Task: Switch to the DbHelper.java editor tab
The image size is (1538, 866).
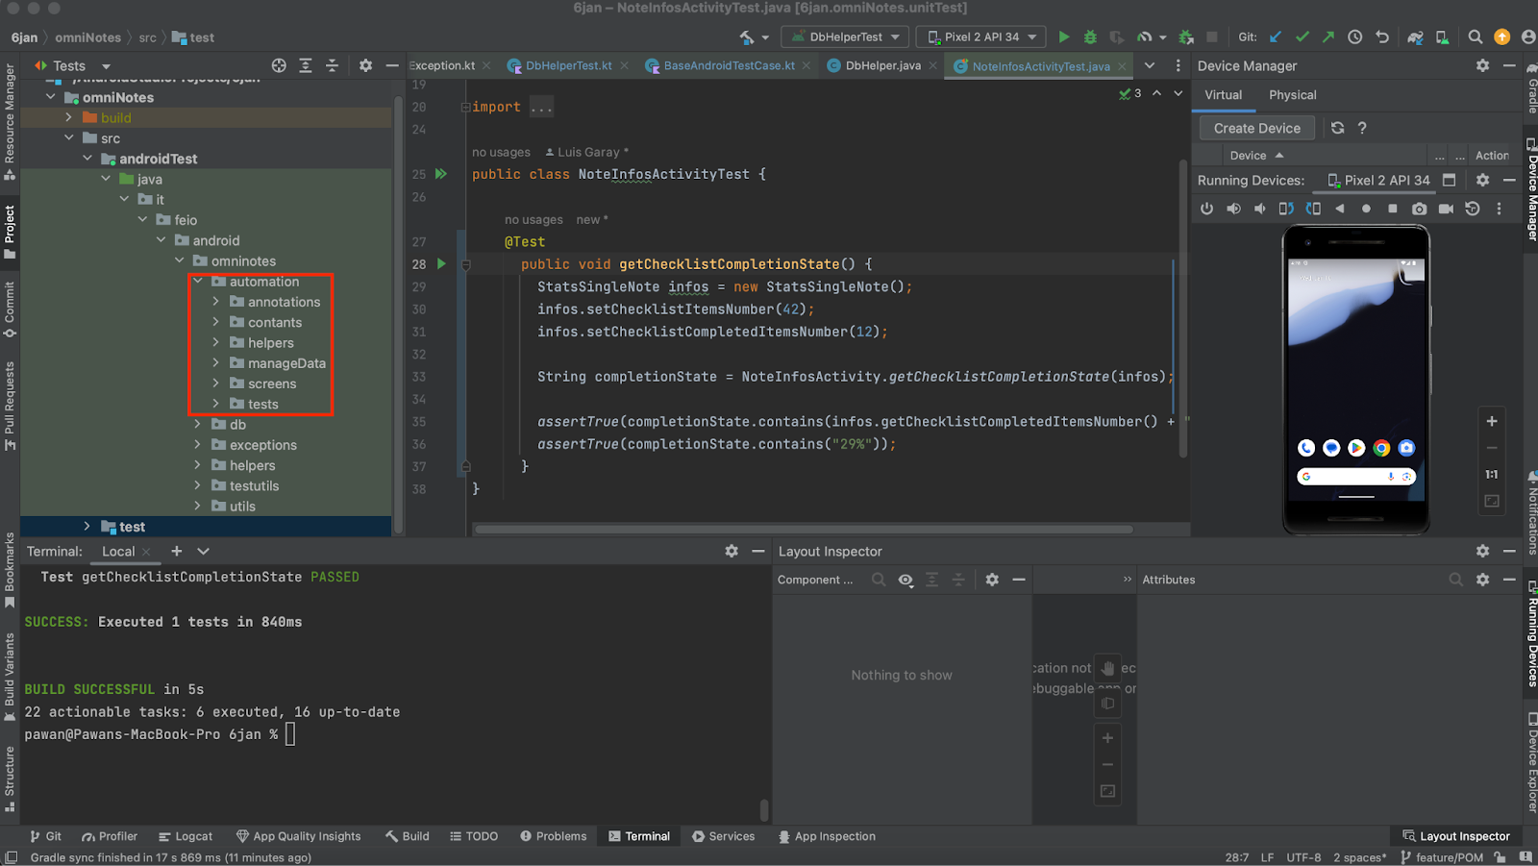Action: 881,65
